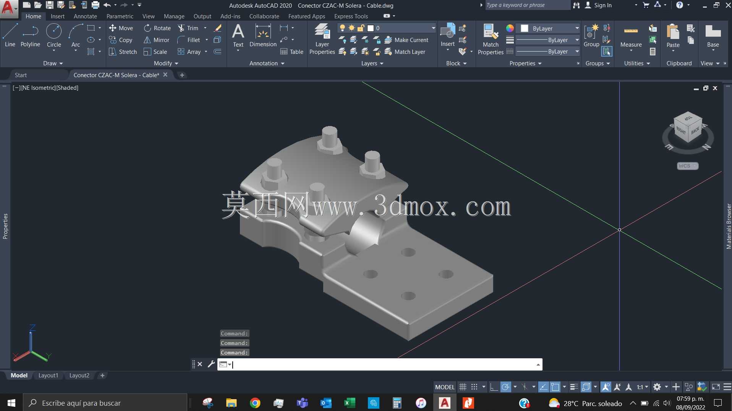Click the Fillet tool
732x411 pixels.
189,40
